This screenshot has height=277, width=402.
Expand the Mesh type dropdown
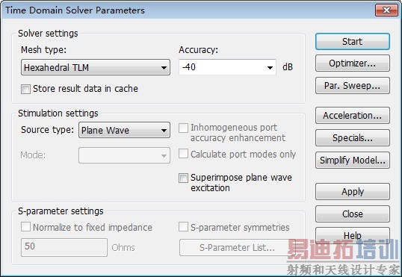coord(96,67)
